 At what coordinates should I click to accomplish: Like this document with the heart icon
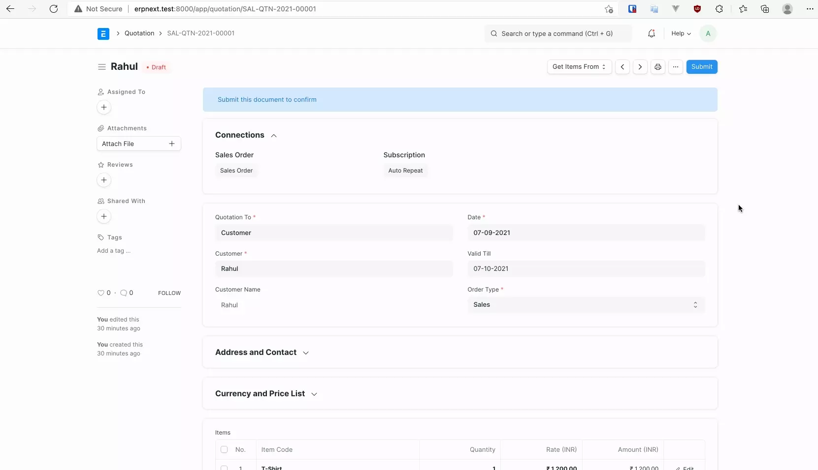click(101, 293)
